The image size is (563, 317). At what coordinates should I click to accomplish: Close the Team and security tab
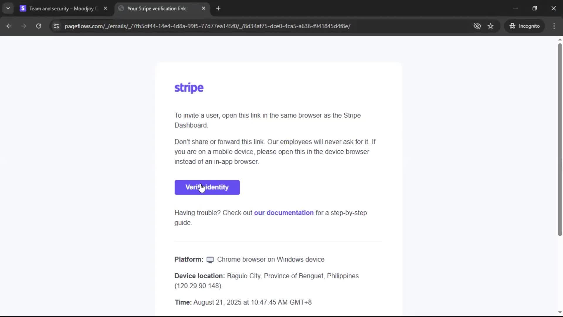coord(105,9)
